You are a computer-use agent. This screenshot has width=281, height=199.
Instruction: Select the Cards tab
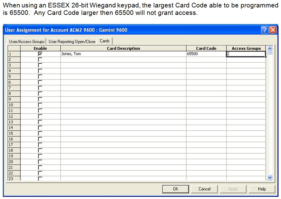[x=105, y=41]
